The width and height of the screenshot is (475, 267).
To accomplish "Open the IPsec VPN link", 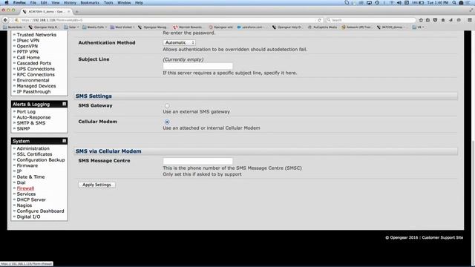I will (28, 41).
